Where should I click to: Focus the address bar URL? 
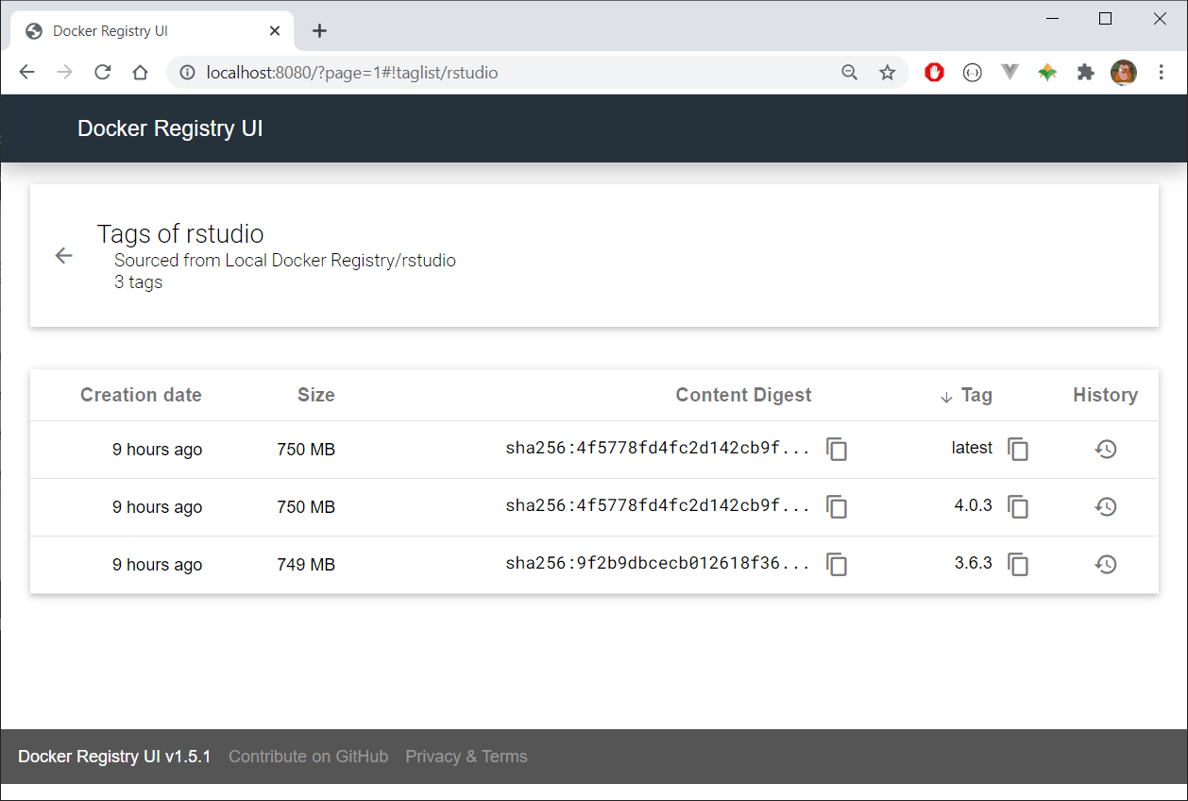351,73
